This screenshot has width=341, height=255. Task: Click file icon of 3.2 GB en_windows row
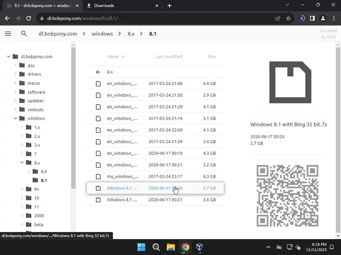pos(98,165)
